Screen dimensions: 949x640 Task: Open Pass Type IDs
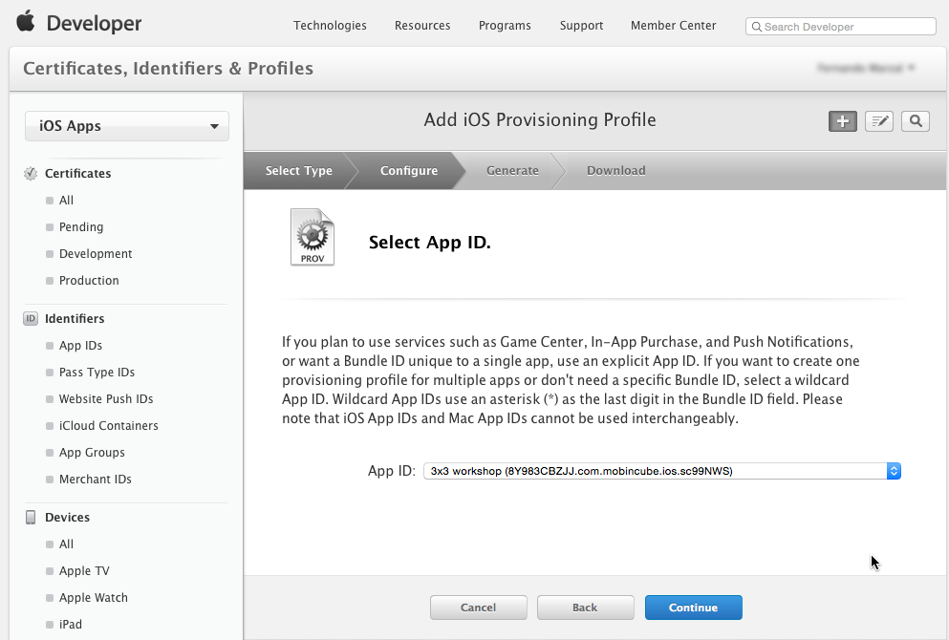[97, 372]
